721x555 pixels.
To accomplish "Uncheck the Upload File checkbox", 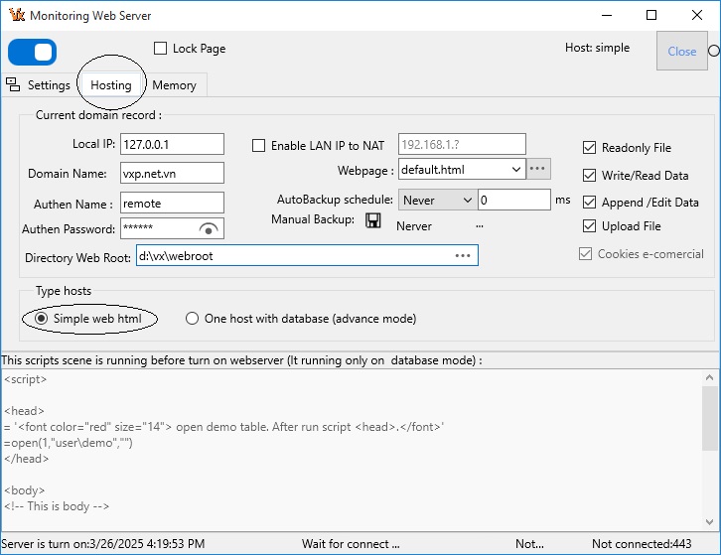I will 589,226.
